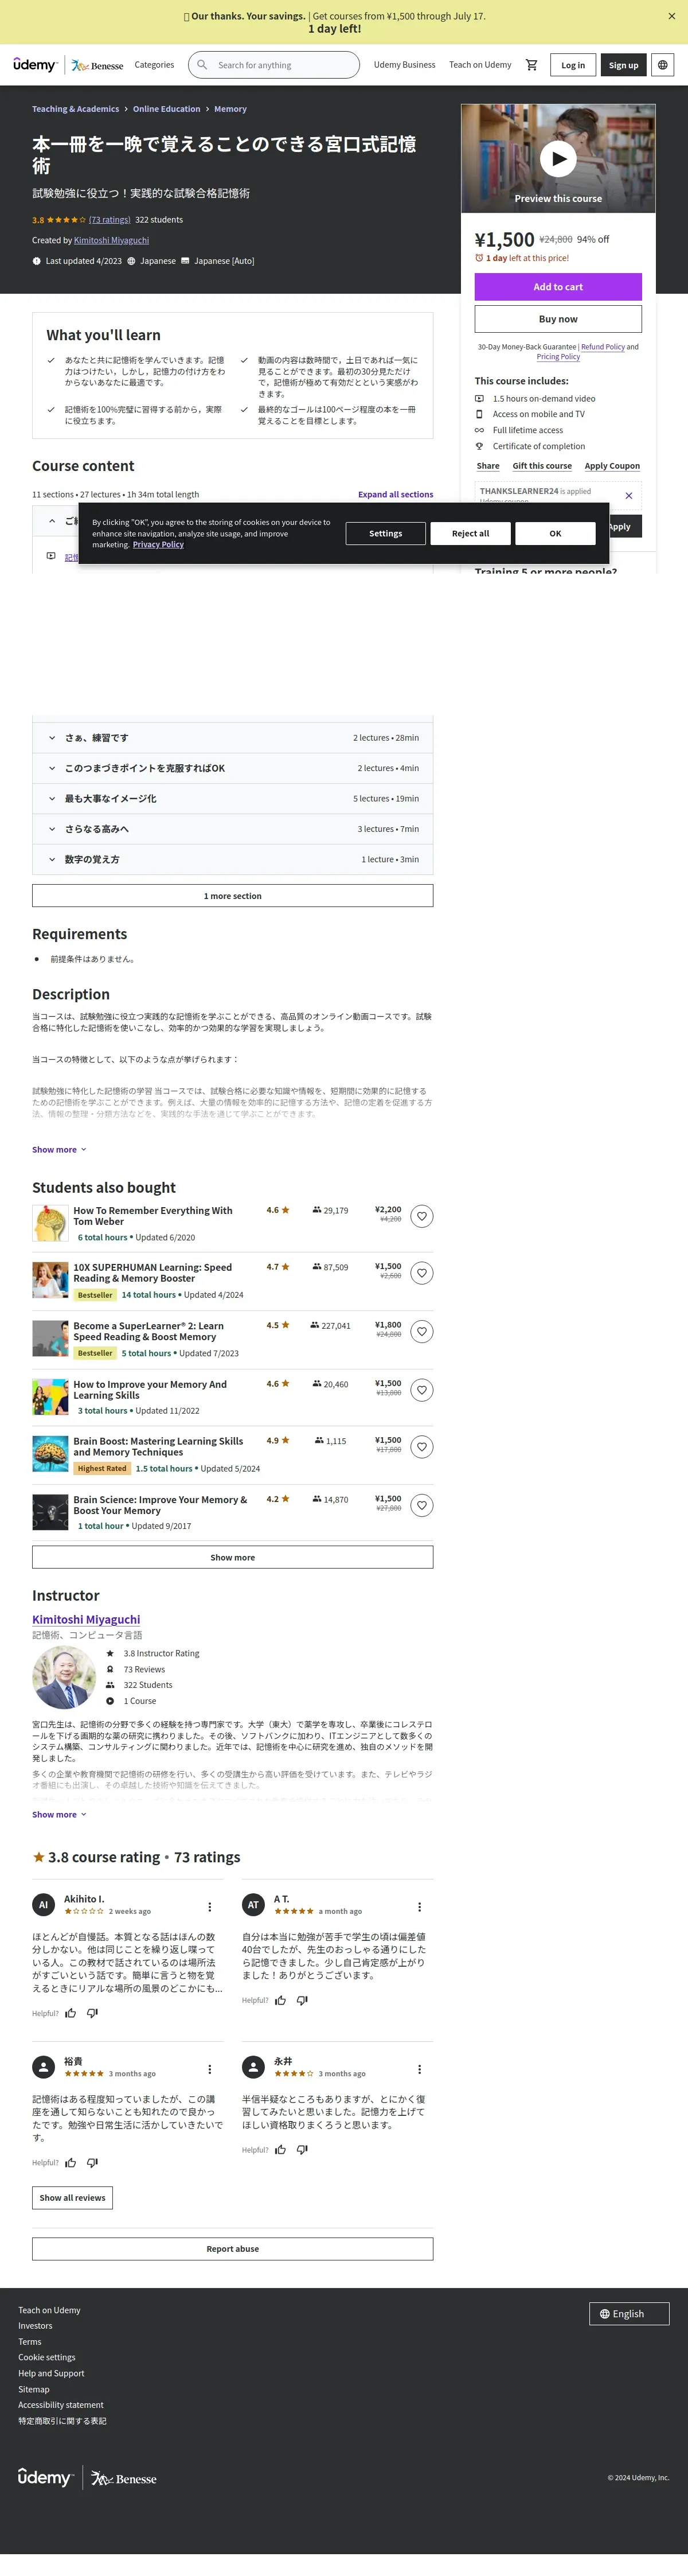Click the Buy now button
Image resolution: width=688 pixels, height=2576 pixels.
558,319
